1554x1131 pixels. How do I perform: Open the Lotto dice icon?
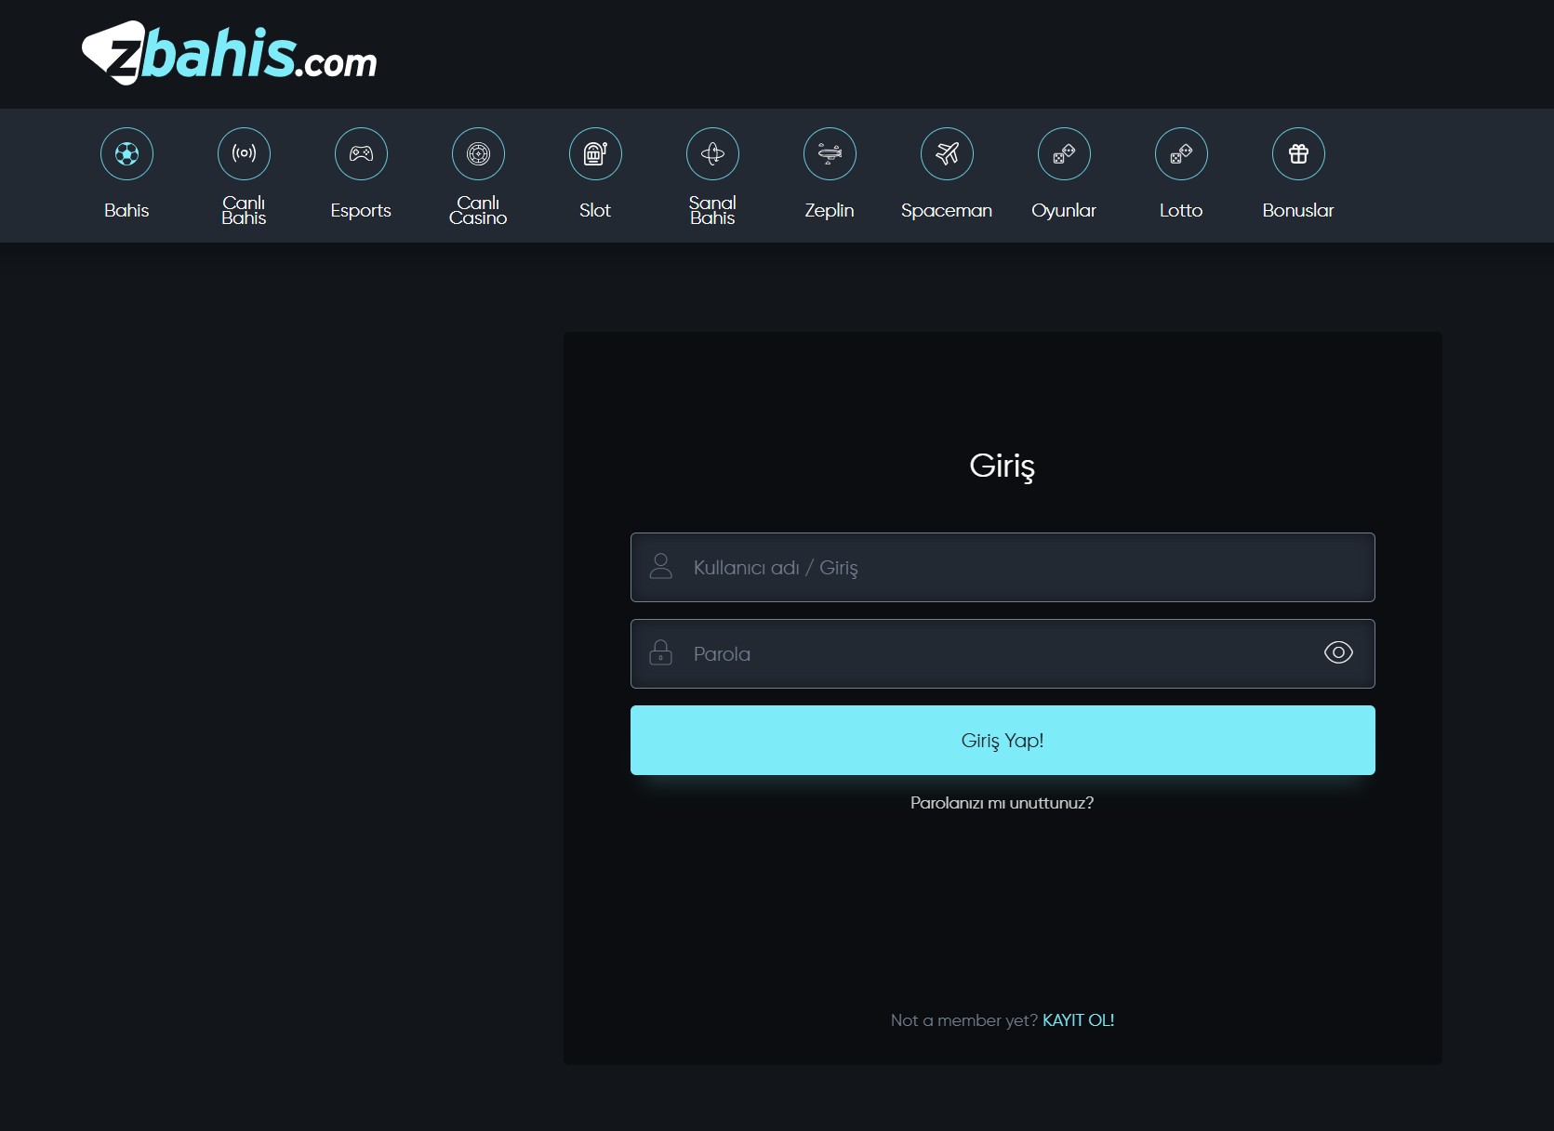pyautogui.click(x=1181, y=153)
